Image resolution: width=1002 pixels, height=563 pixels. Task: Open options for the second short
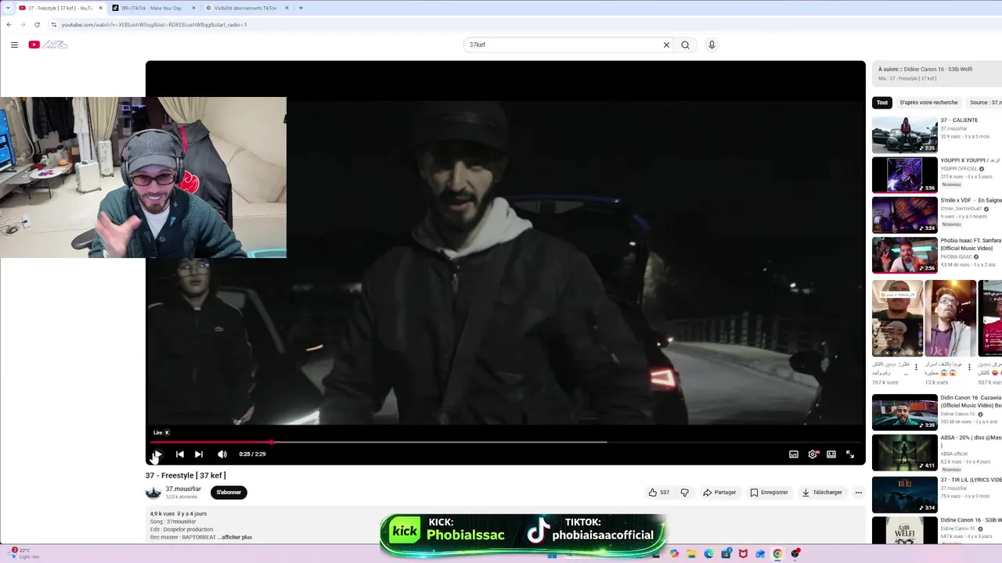969,367
